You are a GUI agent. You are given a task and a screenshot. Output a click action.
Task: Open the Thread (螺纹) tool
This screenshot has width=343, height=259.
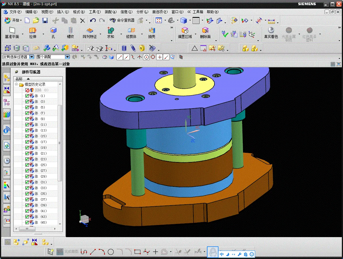pyautogui.click(x=70, y=31)
